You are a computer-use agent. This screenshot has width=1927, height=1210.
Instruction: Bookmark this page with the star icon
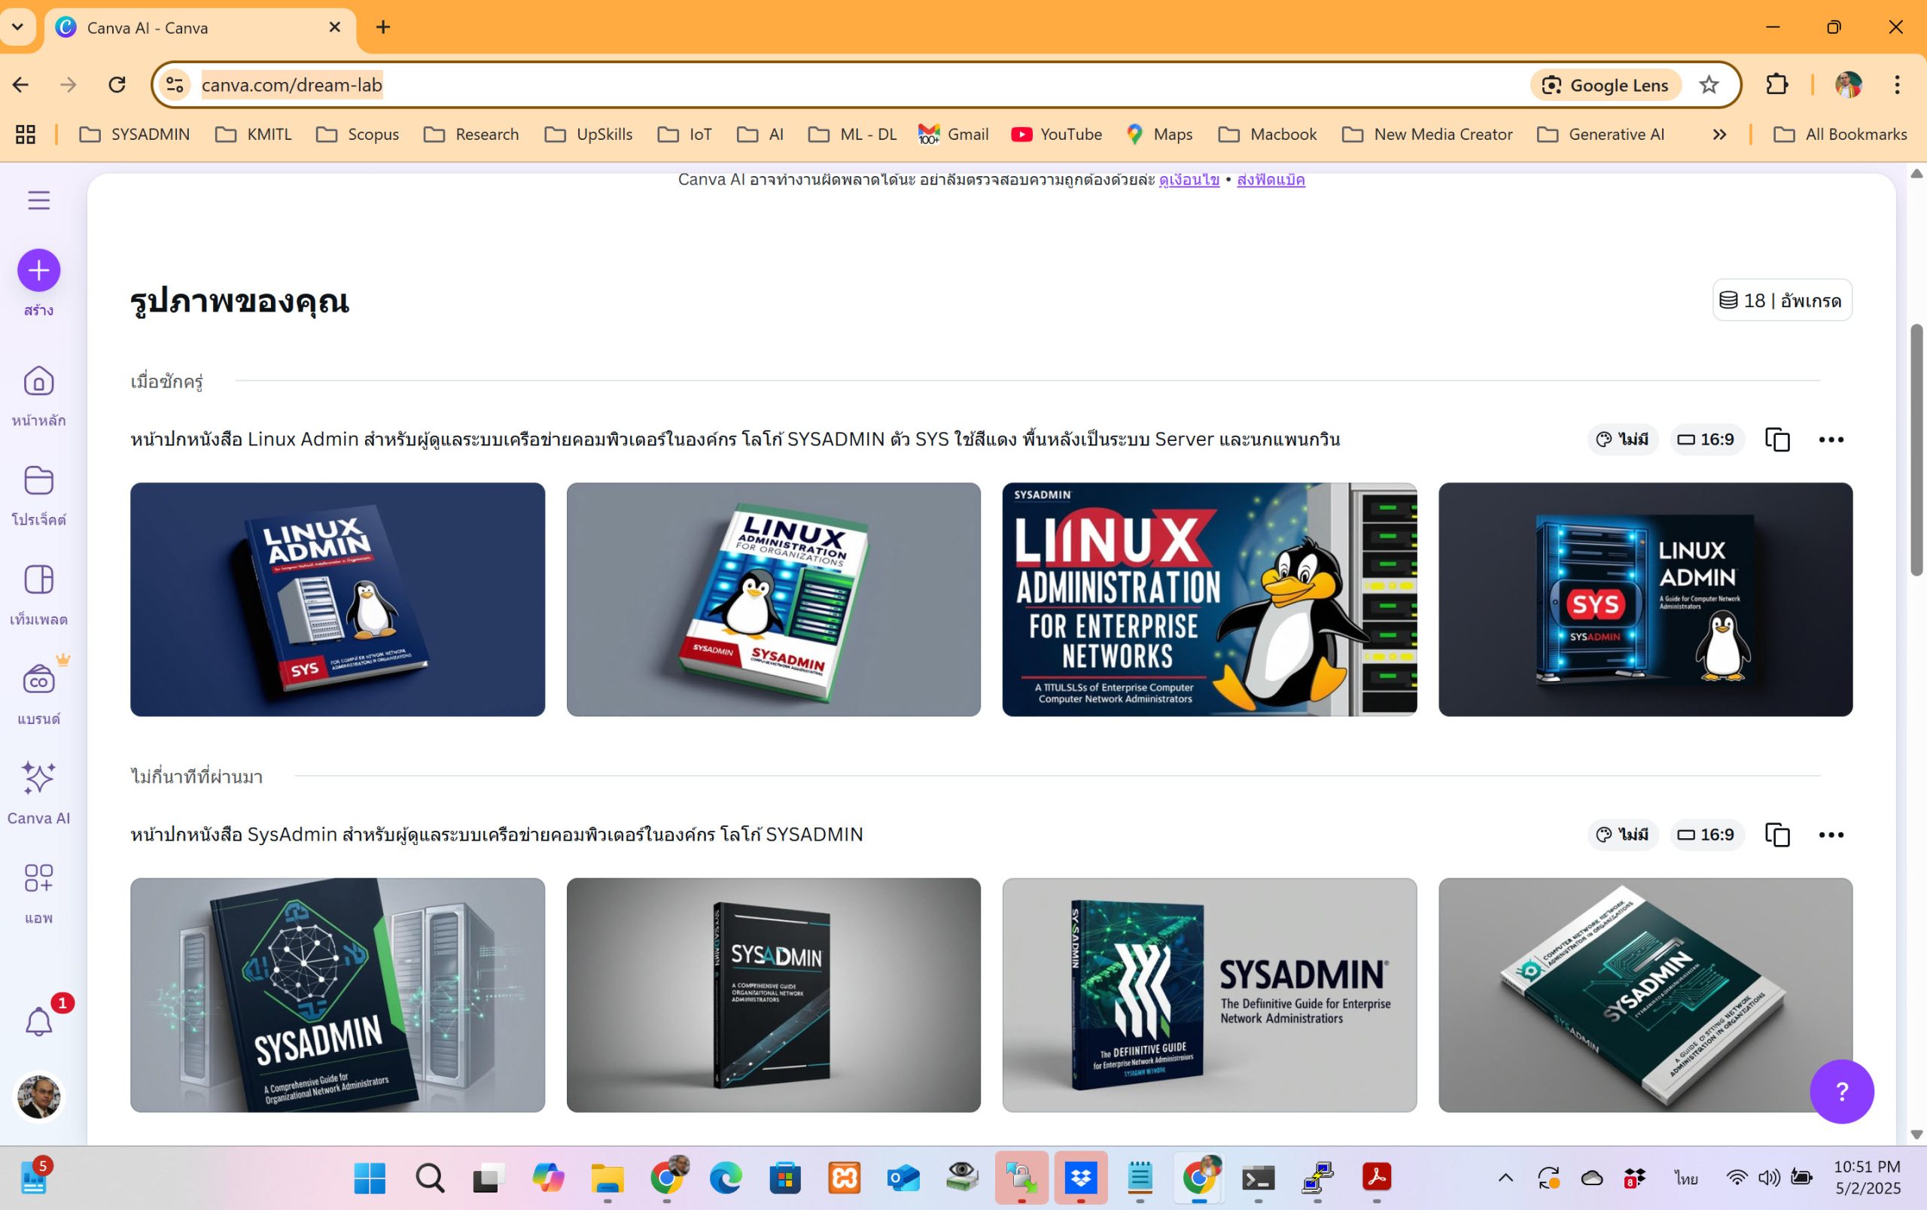1709,85
